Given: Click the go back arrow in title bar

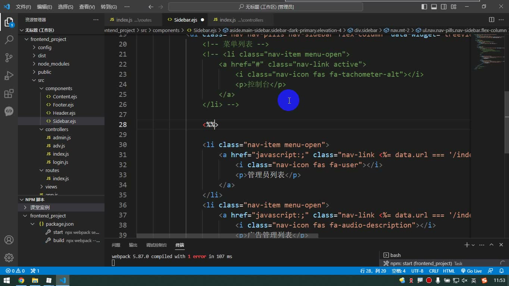Looking at the screenshot, I should (151, 7).
